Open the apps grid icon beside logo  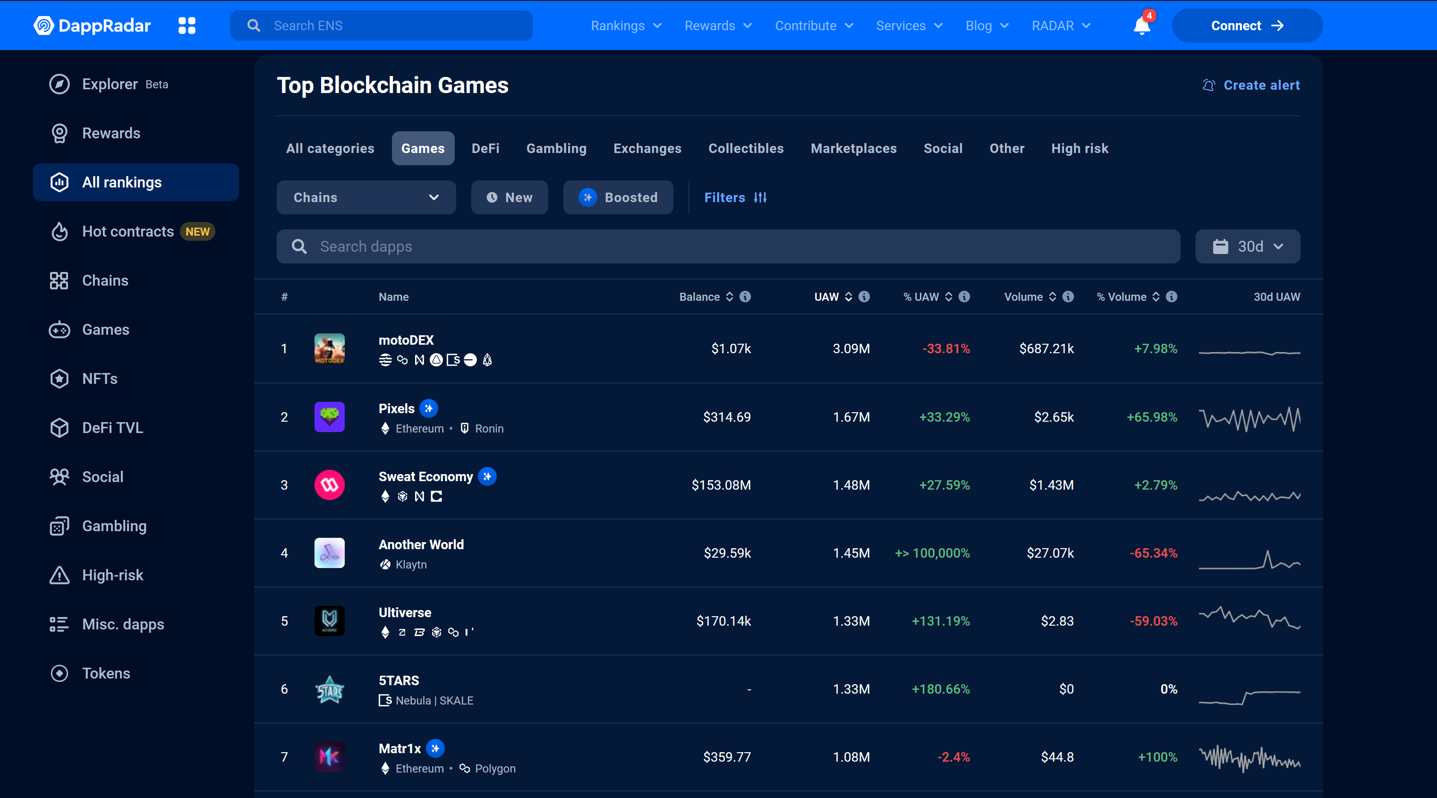coord(187,25)
